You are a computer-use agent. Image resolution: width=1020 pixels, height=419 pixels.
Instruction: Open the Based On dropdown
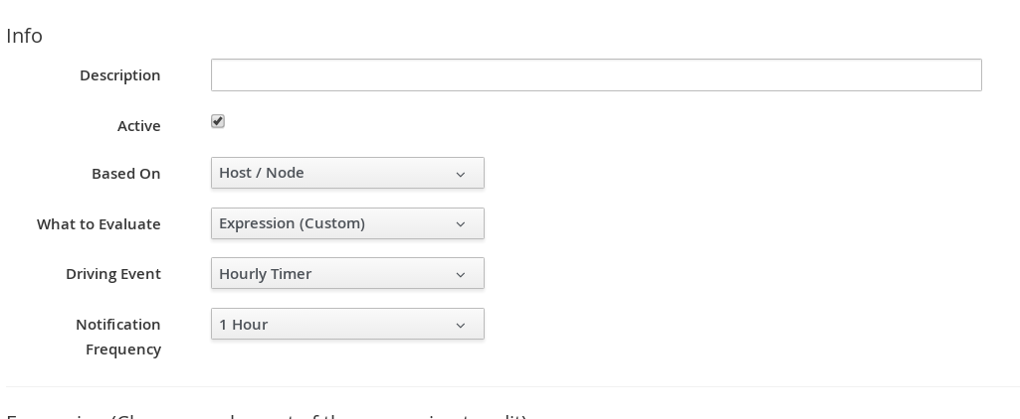click(347, 173)
